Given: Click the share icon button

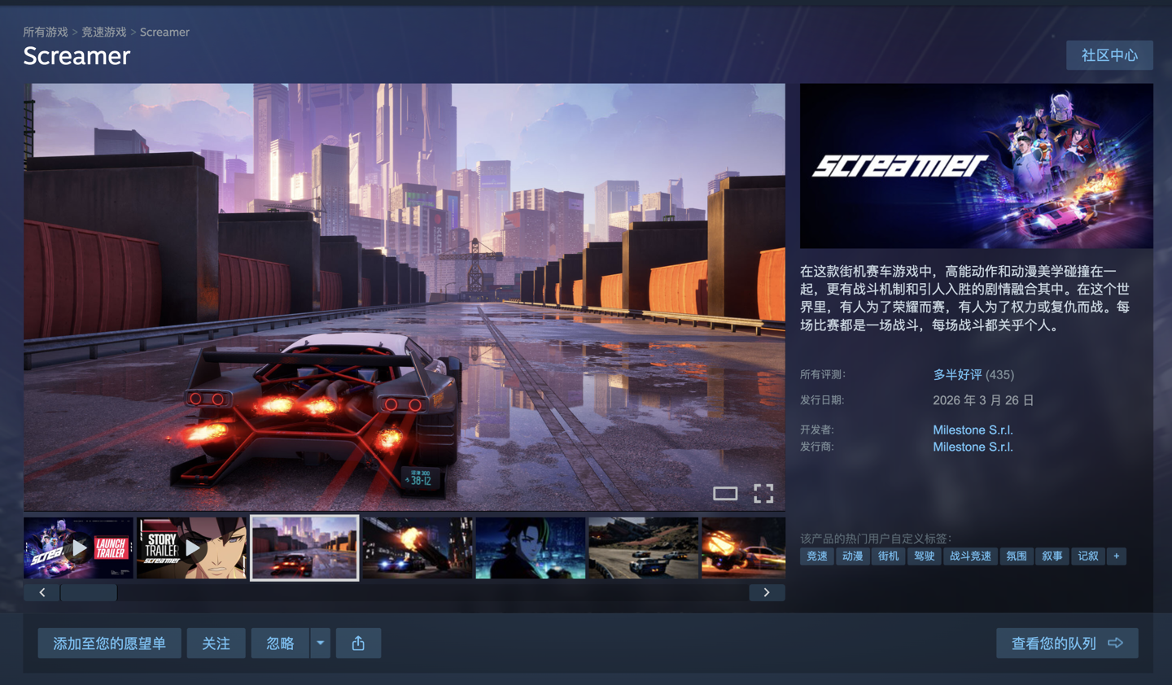Looking at the screenshot, I should coord(358,644).
